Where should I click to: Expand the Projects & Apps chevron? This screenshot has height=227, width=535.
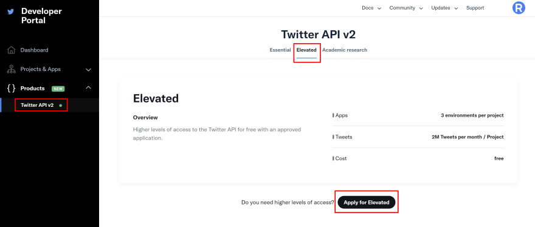coord(88,70)
